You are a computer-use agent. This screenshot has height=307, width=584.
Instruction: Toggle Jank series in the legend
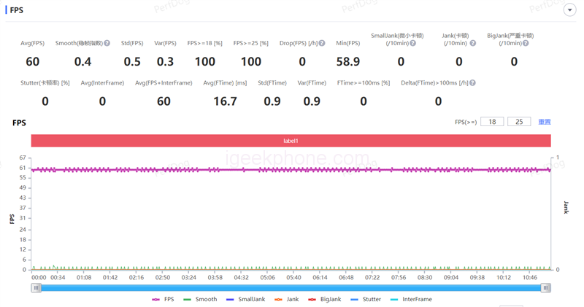click(x=286, y=299)
